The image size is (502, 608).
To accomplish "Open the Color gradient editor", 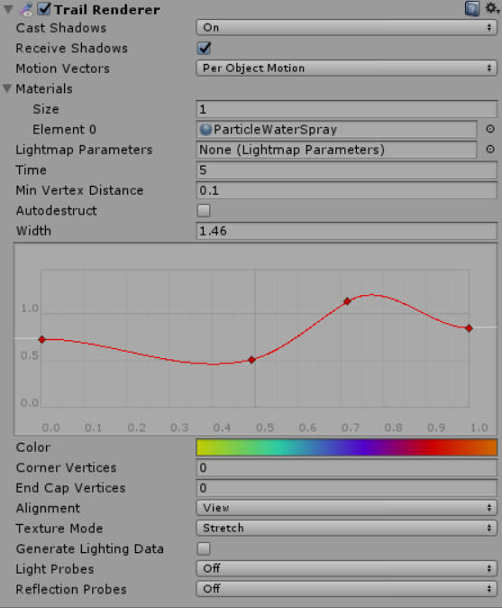I will [x=346, y=447].
